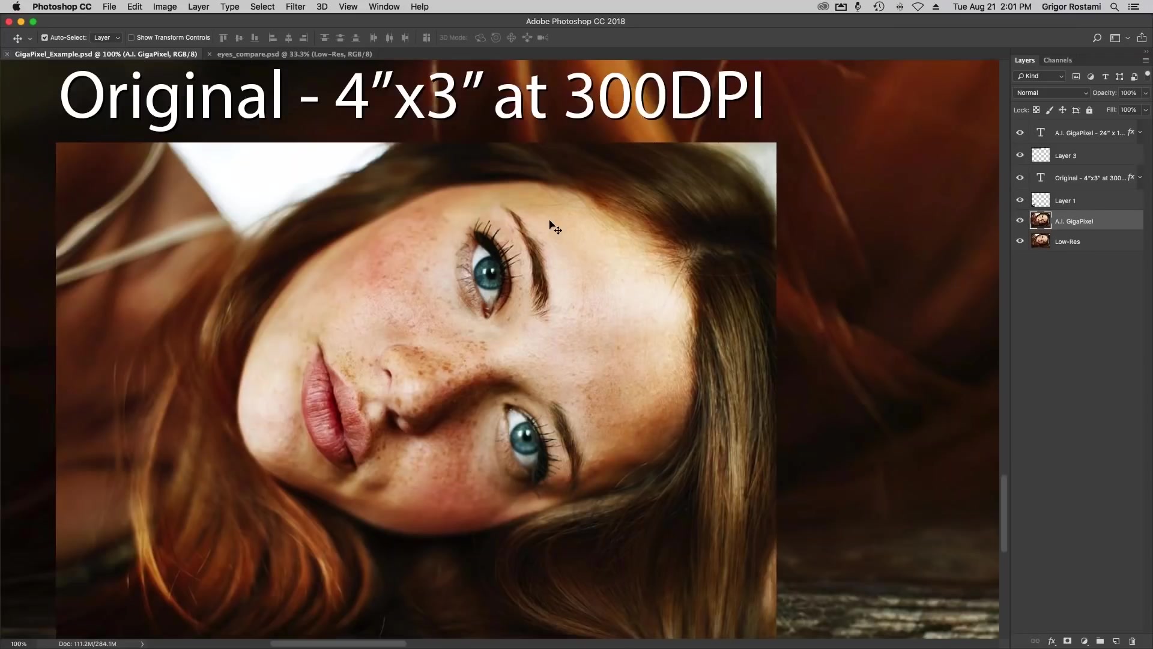This screenshot has height=649, width=1153.
Task: Click Add layer style fx icon at panel bottom
Action: coord(1052,641)
